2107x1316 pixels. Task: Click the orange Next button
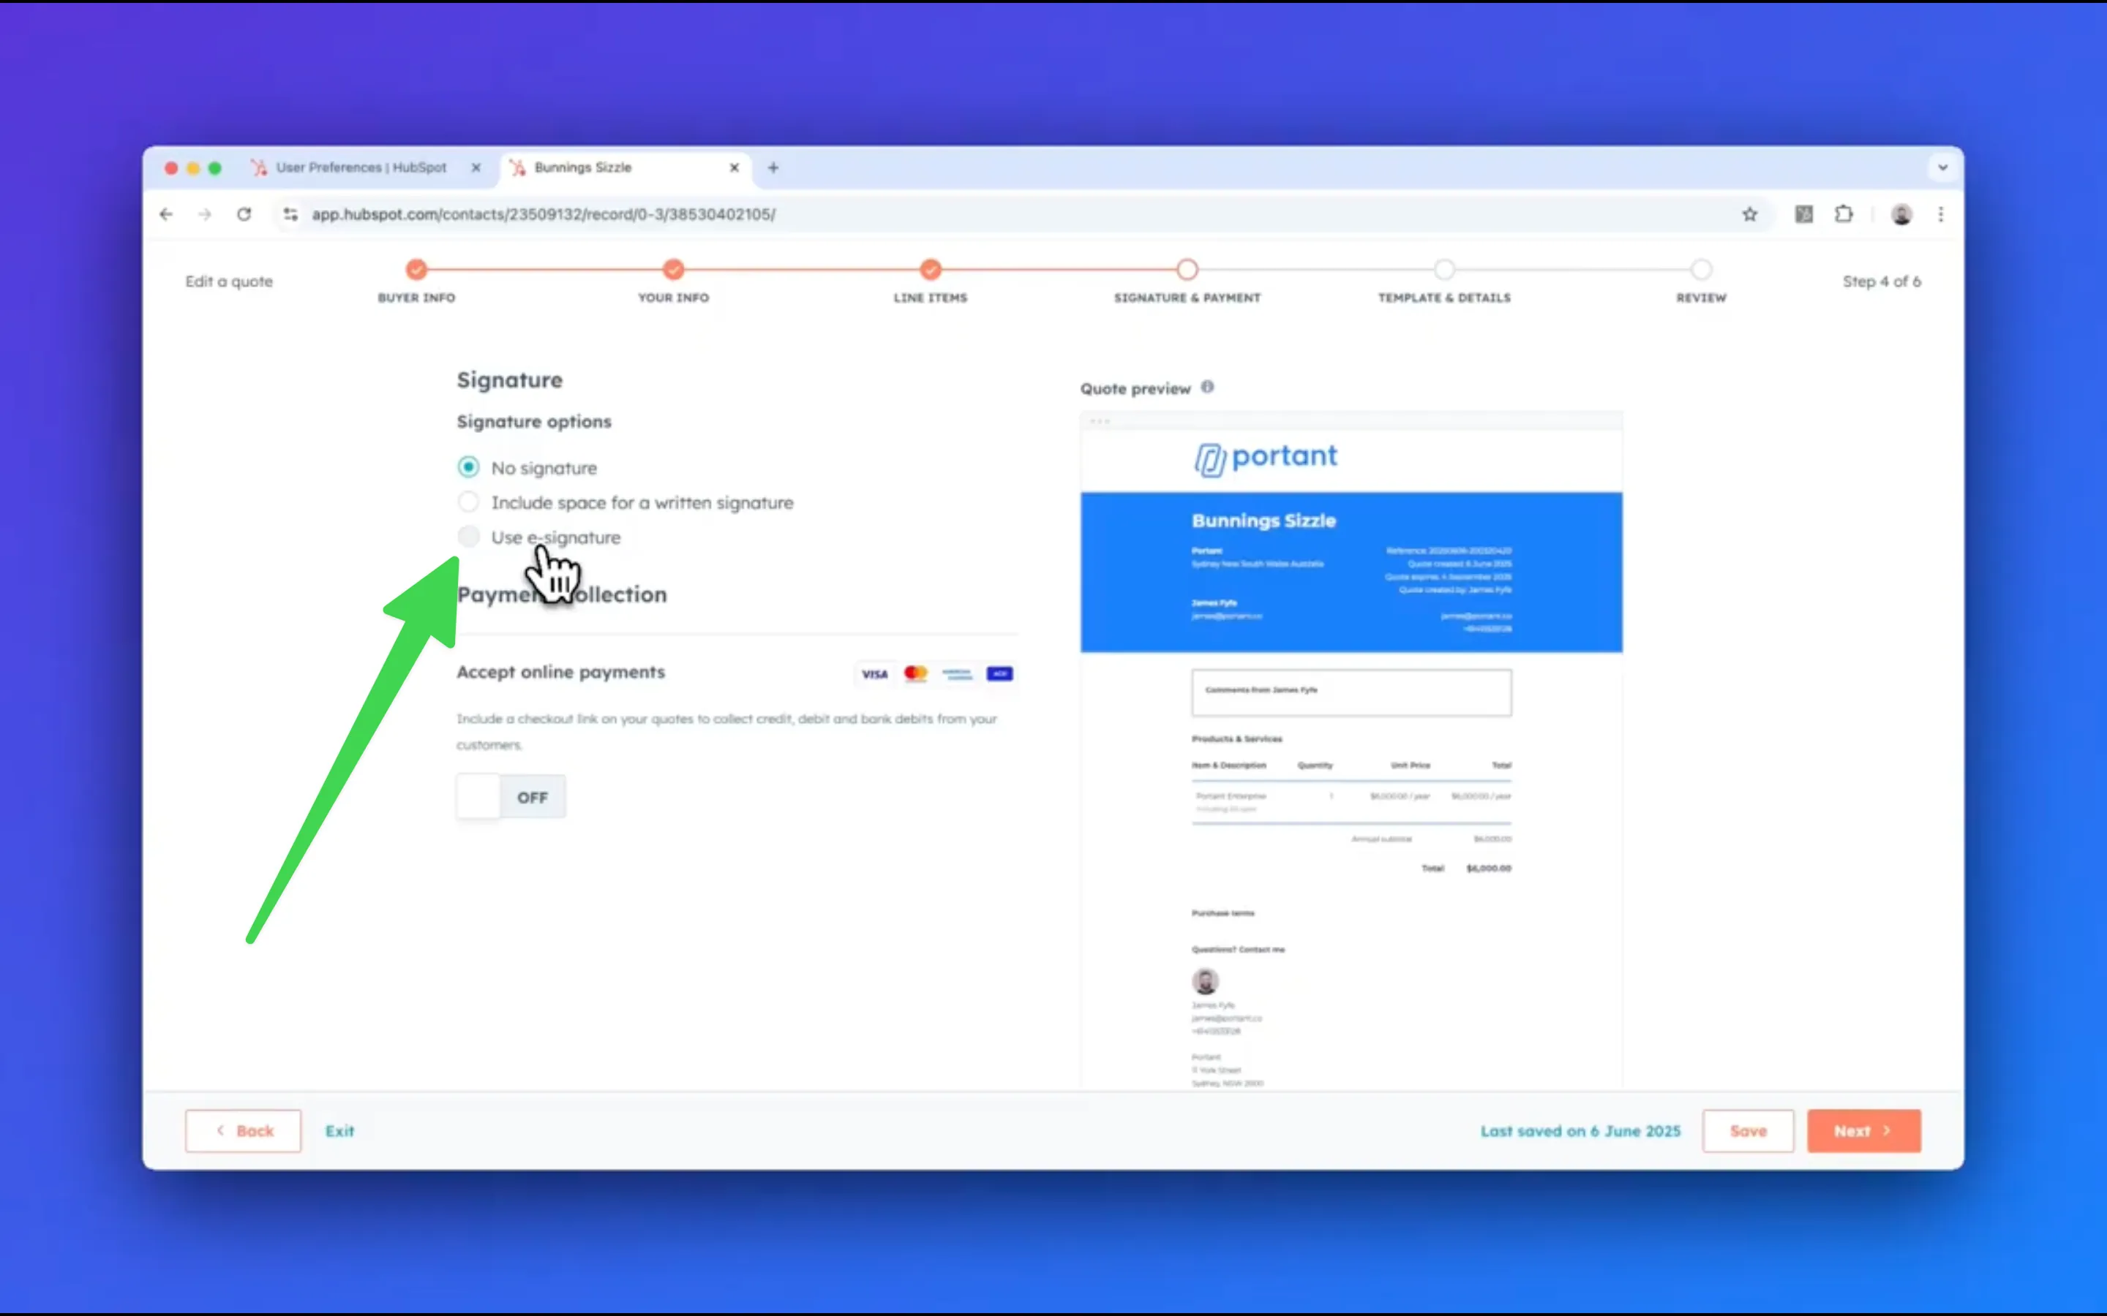point(1864,1130)
